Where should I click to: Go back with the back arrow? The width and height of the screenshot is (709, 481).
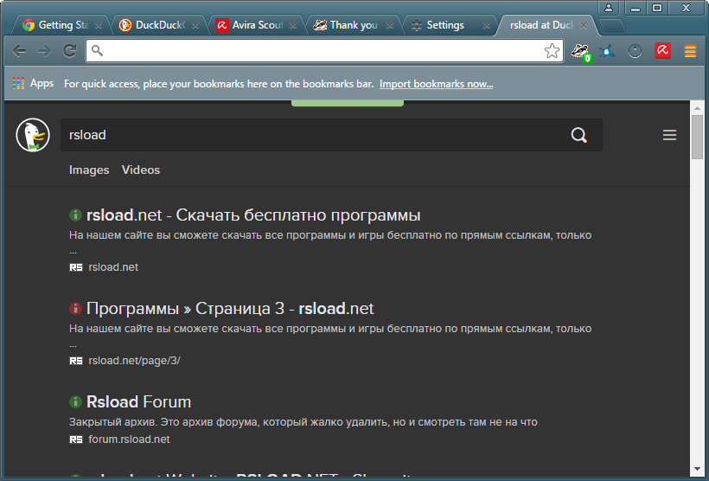pos(19,51)
